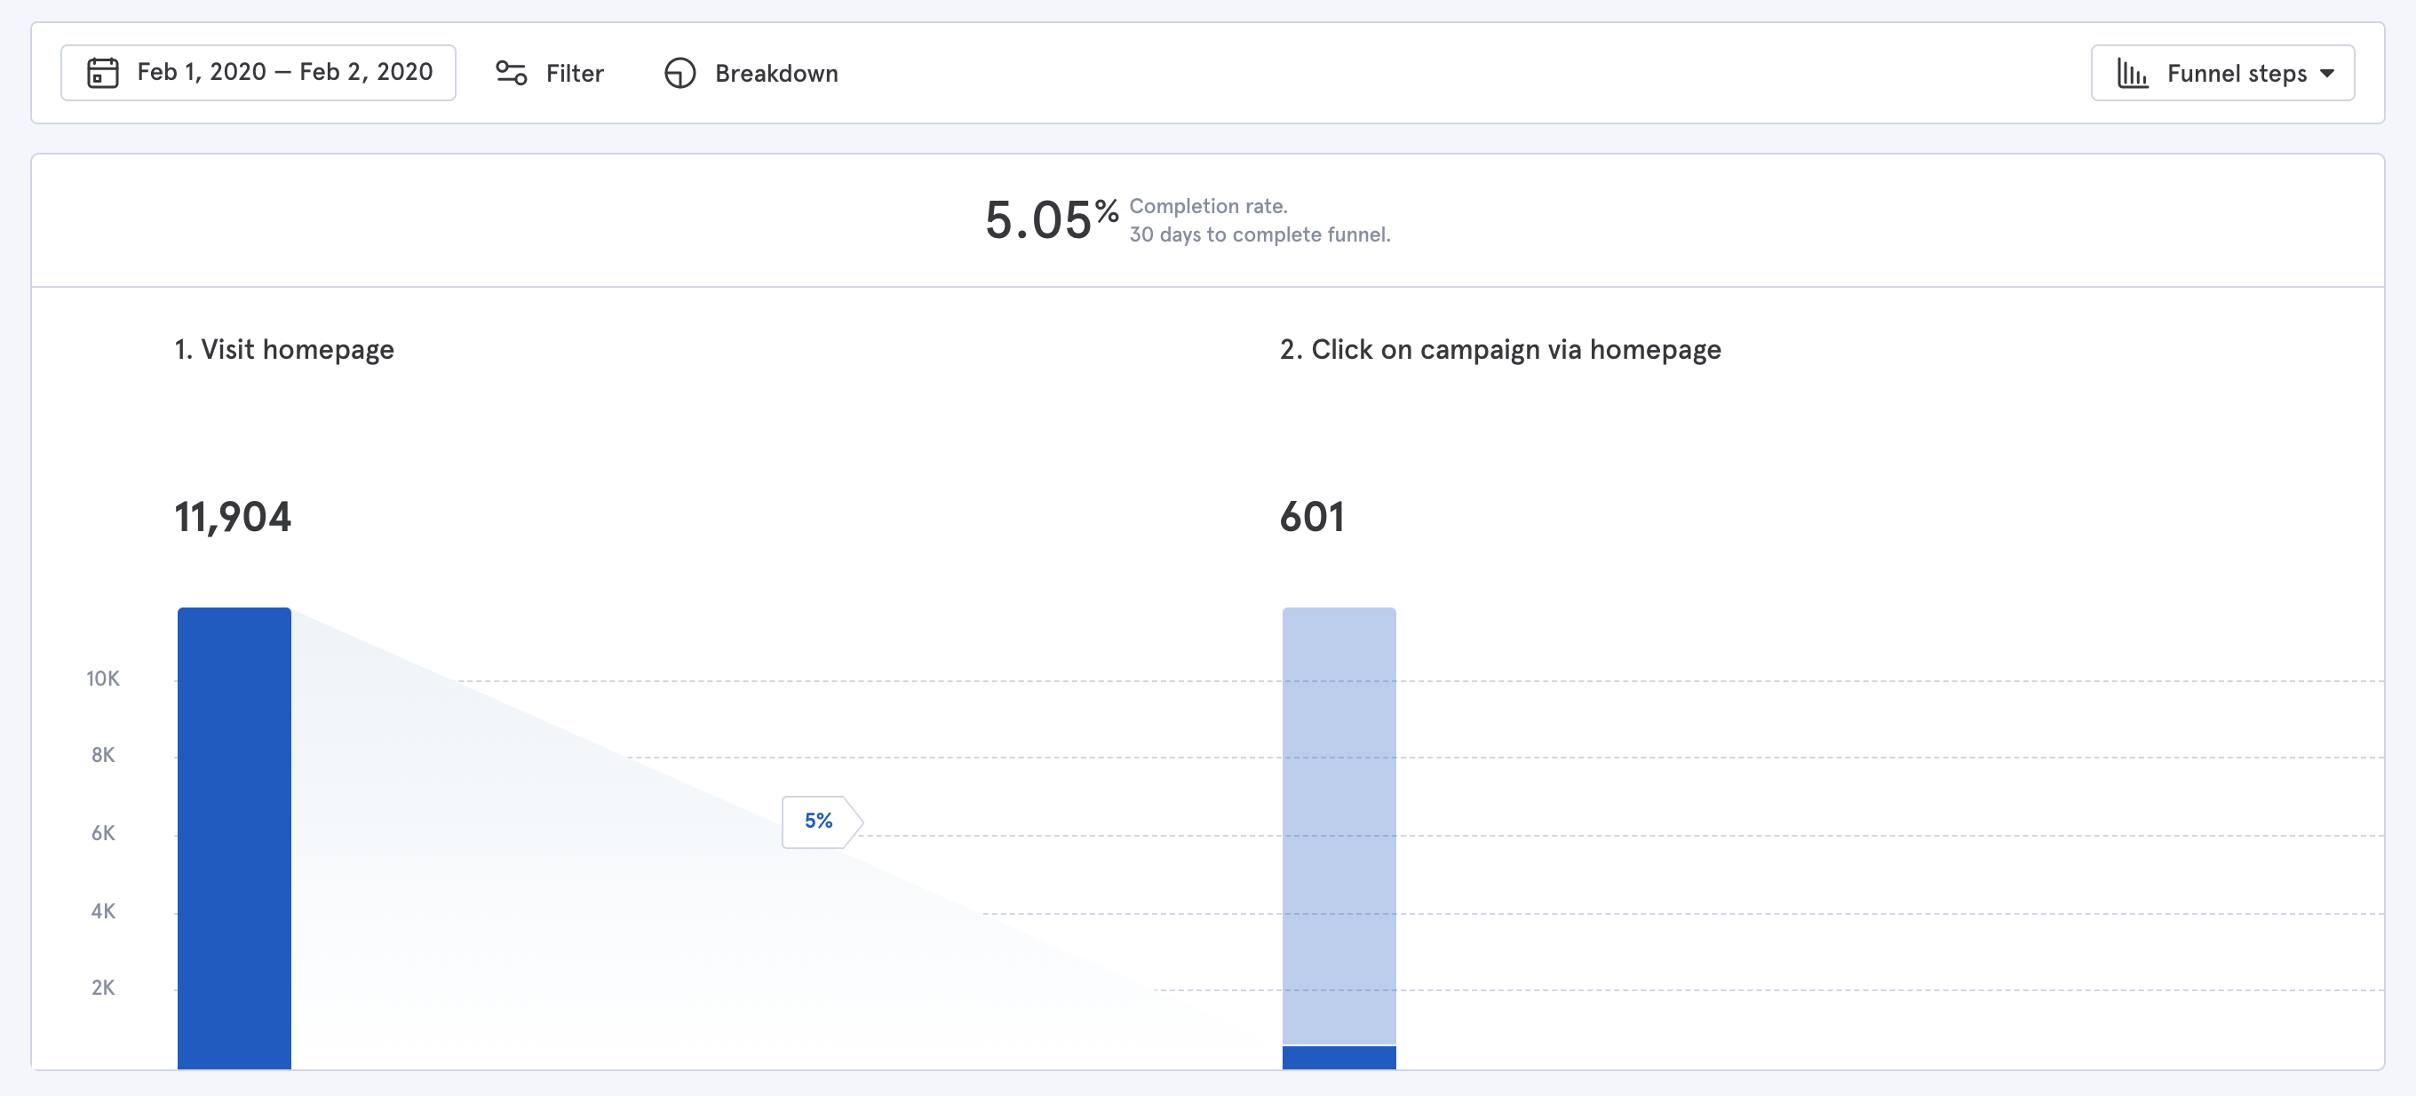Open the Feb 1–Feb 2, 2020 date range
This screenshot has height=1096, width=2416.
(x=284, y=72)
